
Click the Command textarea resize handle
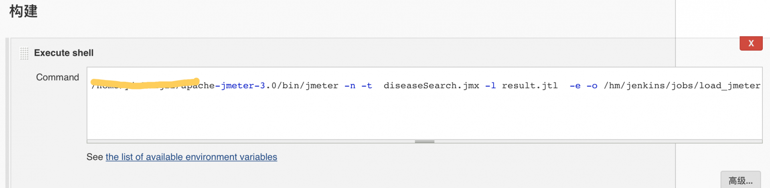click(424, 141)
